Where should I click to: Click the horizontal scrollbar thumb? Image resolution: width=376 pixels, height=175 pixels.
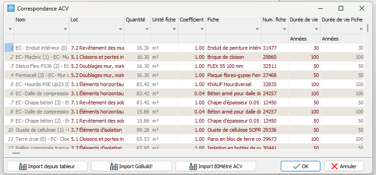click(16, 153)
